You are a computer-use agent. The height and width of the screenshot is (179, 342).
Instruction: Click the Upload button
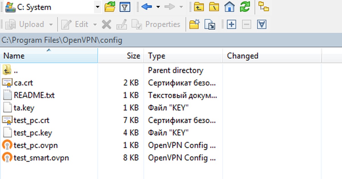point(25,25)
